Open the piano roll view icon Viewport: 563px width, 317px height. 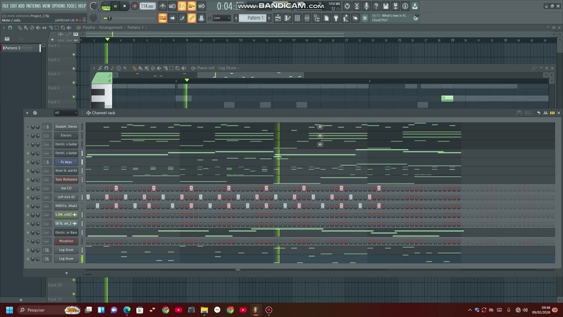[288, 18]
